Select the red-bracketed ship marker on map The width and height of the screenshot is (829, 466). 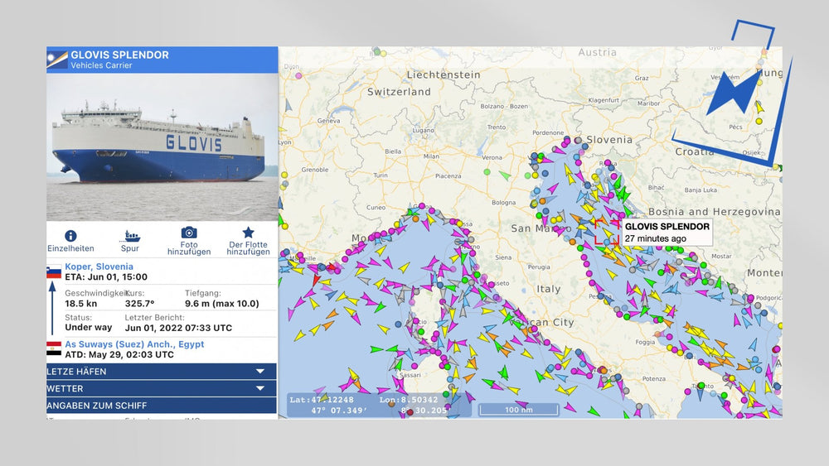coord(606,233)
